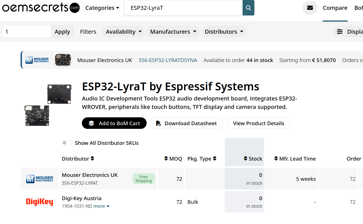363x224 pixels.
Task: Open banner product thumbnail image
Action: pyautogui.click(x=63, y=60)
